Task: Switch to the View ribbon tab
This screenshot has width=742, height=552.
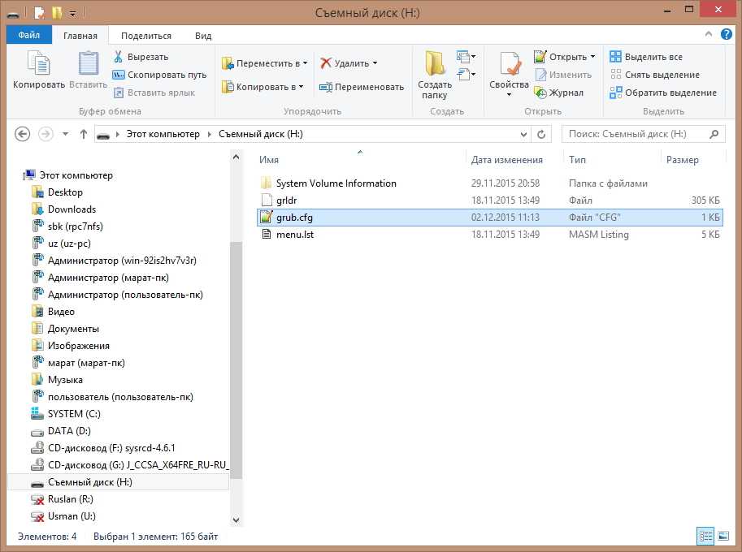Action: 203,36
